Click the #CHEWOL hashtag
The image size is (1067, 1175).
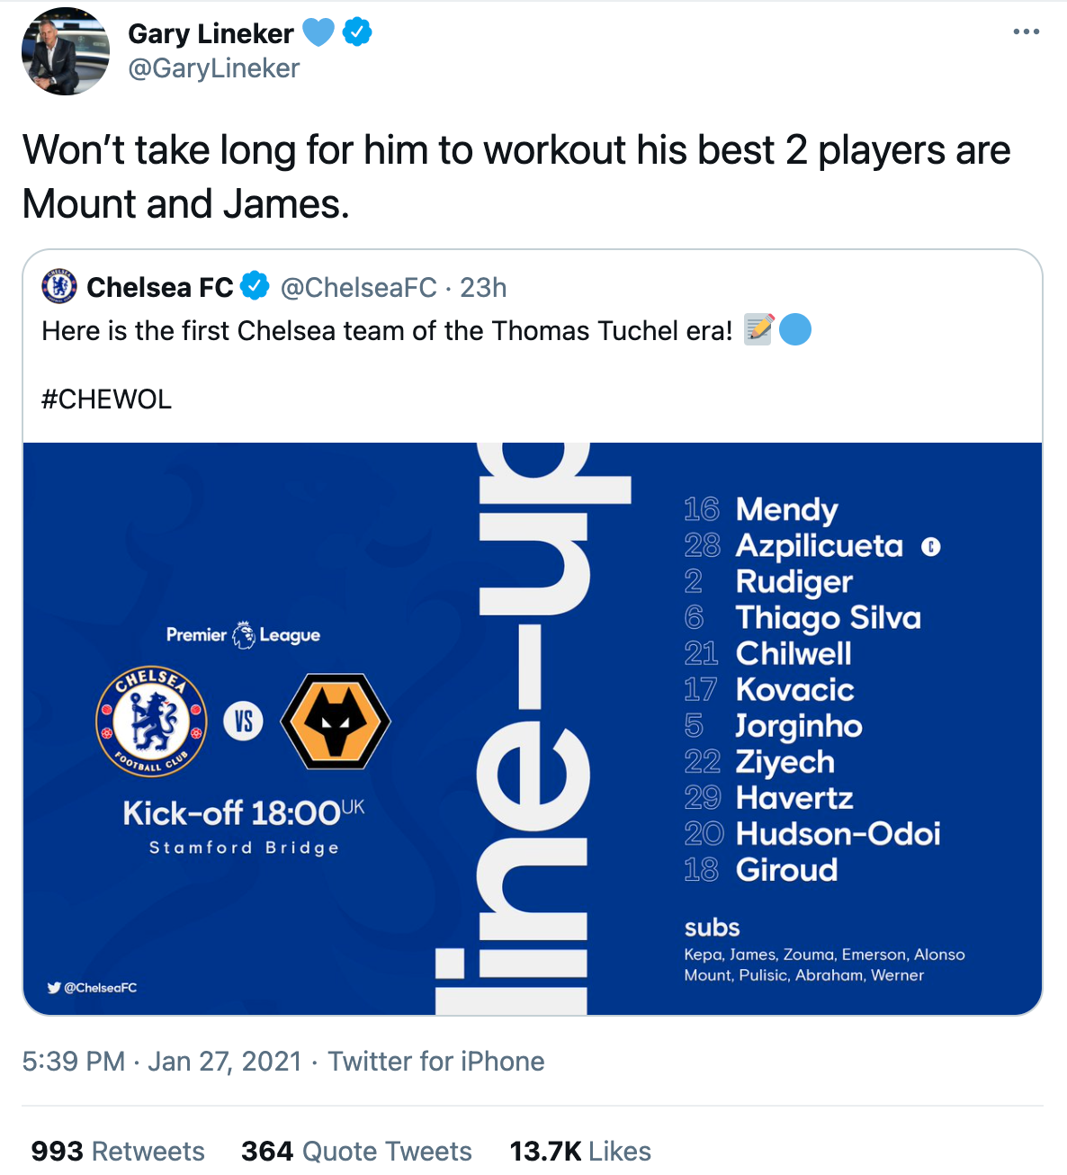pos(106,399)
